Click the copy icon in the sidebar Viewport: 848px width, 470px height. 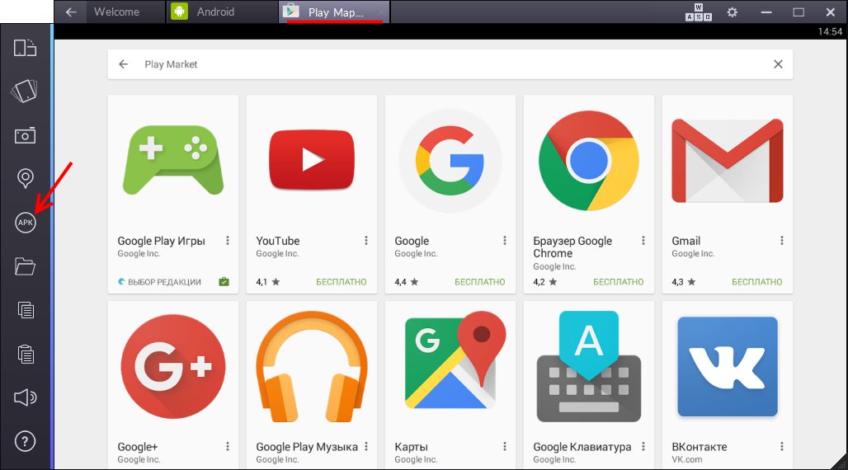click(x=26, y=310)
